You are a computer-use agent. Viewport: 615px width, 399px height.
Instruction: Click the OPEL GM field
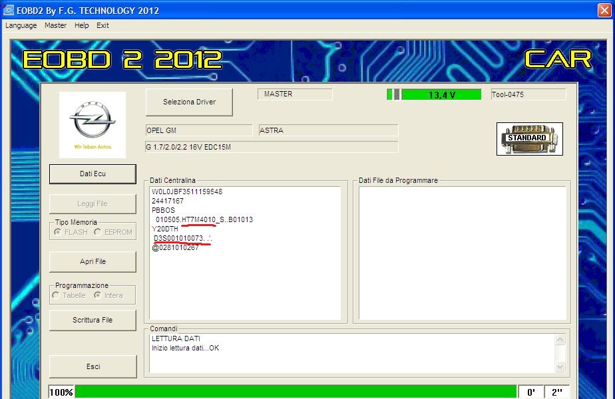198,130
